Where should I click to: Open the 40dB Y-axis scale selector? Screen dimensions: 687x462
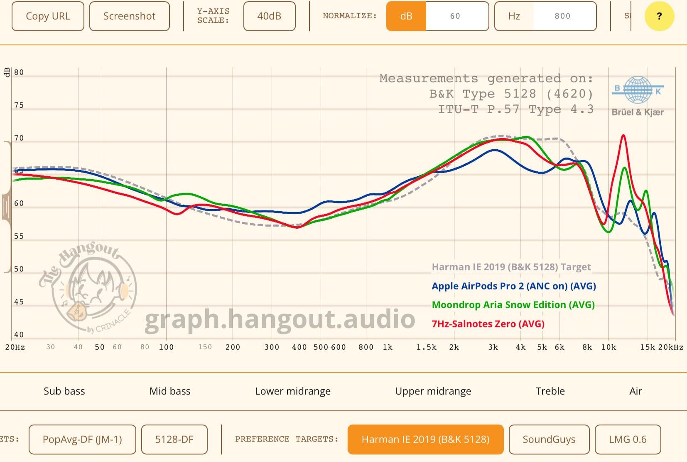[x=269, y=16]
